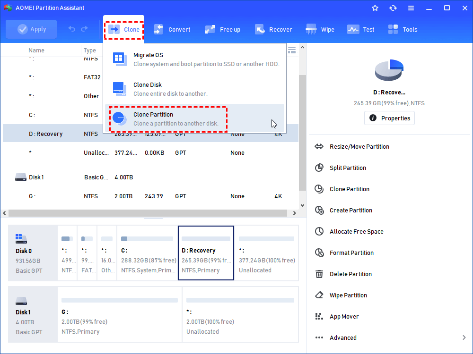The image size is (473, 354).
Task: Select C: partition block in disk map
Action: coord(147,253)
